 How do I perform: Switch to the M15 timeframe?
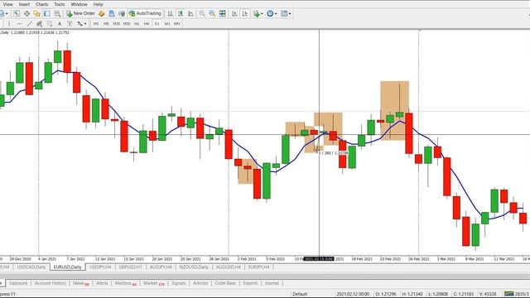coord(116,24)
